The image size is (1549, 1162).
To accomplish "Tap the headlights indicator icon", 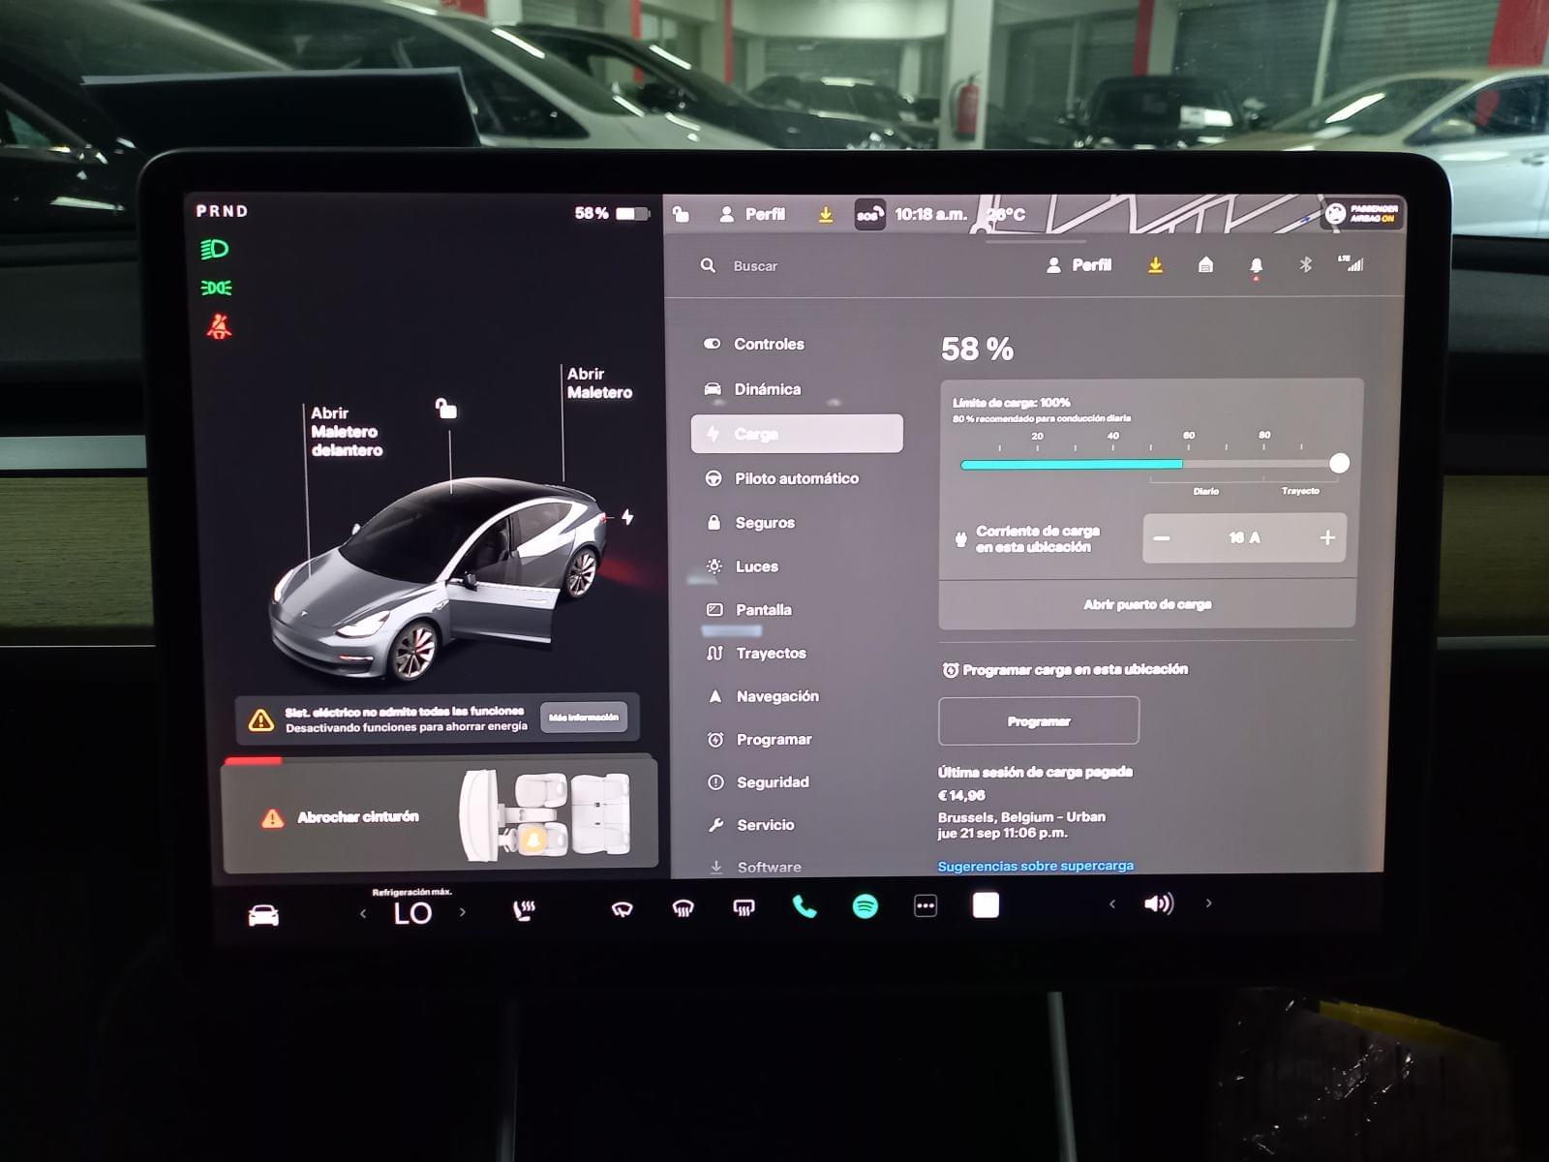I will coord(214,250).
